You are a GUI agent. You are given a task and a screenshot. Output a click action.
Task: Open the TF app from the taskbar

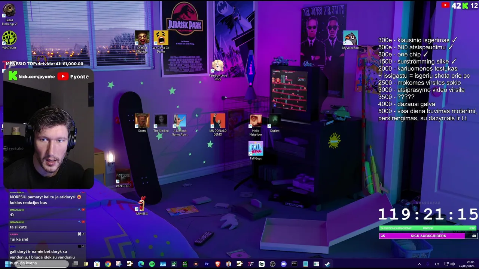click(250, 264)
